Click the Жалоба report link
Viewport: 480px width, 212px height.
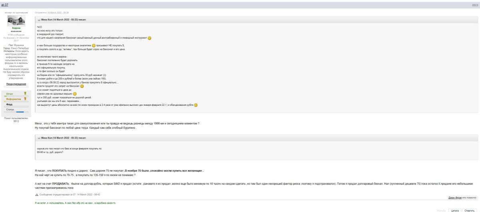click(441, 209)
